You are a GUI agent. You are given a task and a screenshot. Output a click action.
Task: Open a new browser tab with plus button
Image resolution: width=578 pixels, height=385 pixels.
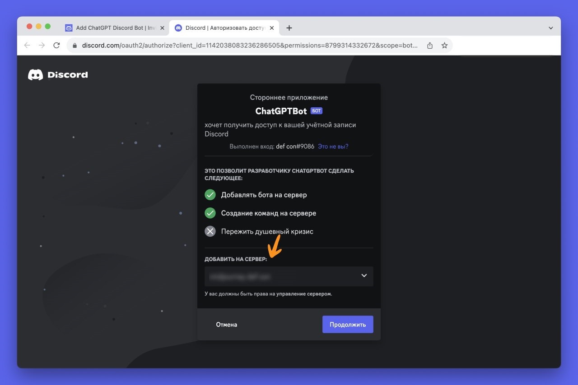click(x=289, y=28)
